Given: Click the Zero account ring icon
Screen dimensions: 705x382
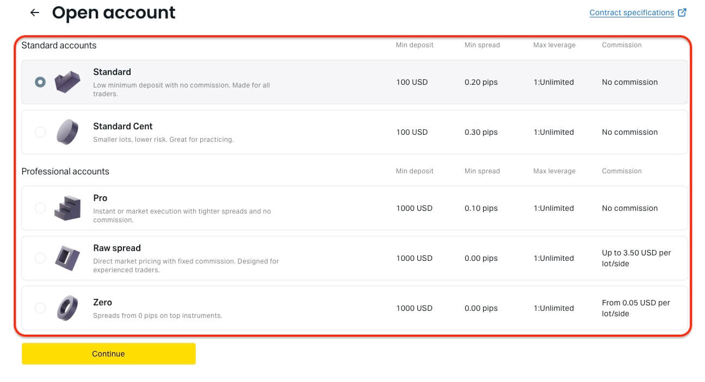Looking at the screenshot, I should pyautogui.click(x=67, y=308).
